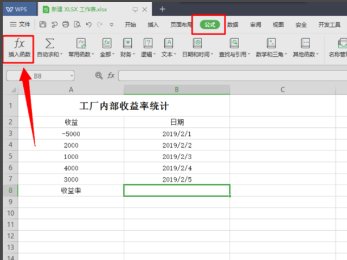Click the cell containing 3000
The image size is (347, 260).
(71, 179)
